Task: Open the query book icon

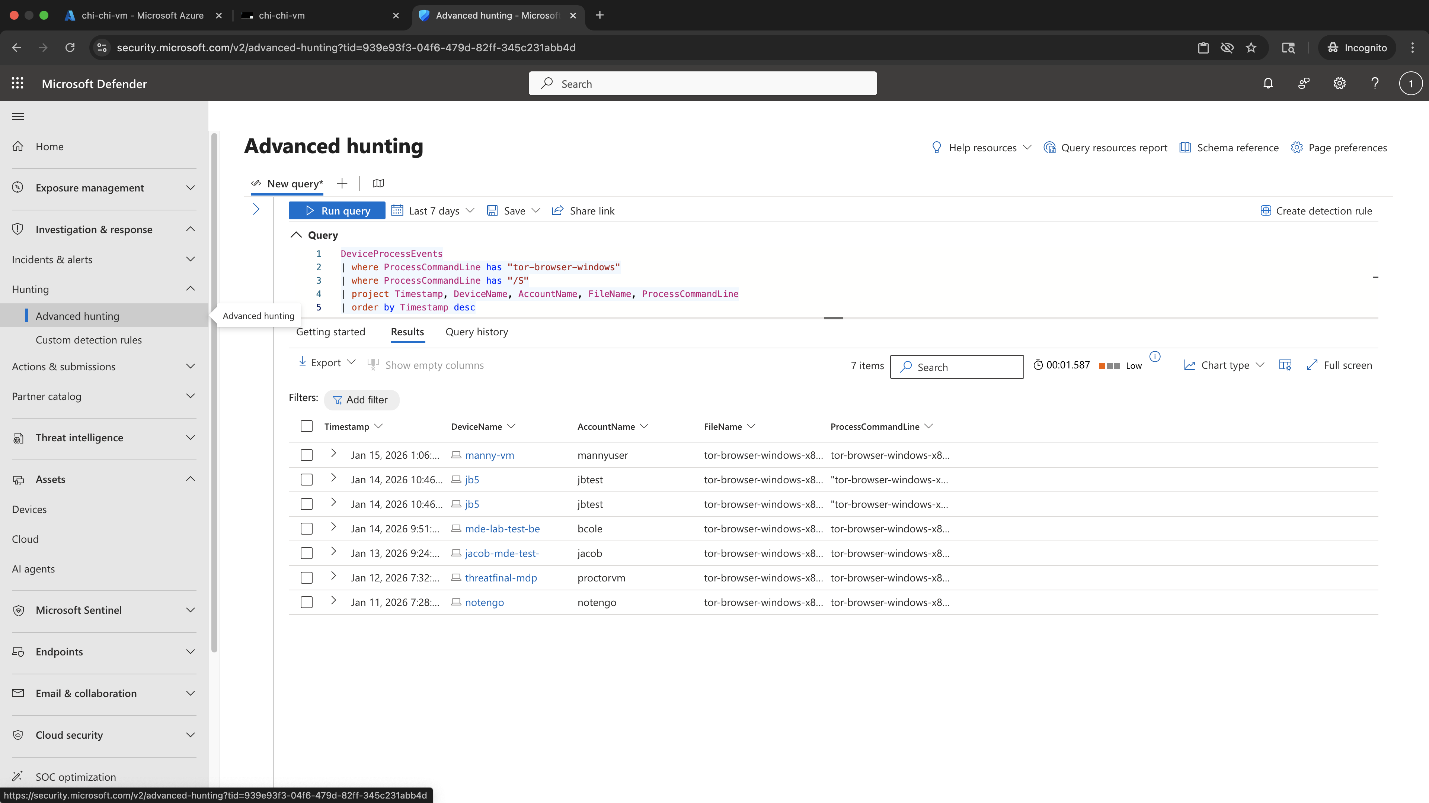Action: pyautogui.click(x=378, y=183)
